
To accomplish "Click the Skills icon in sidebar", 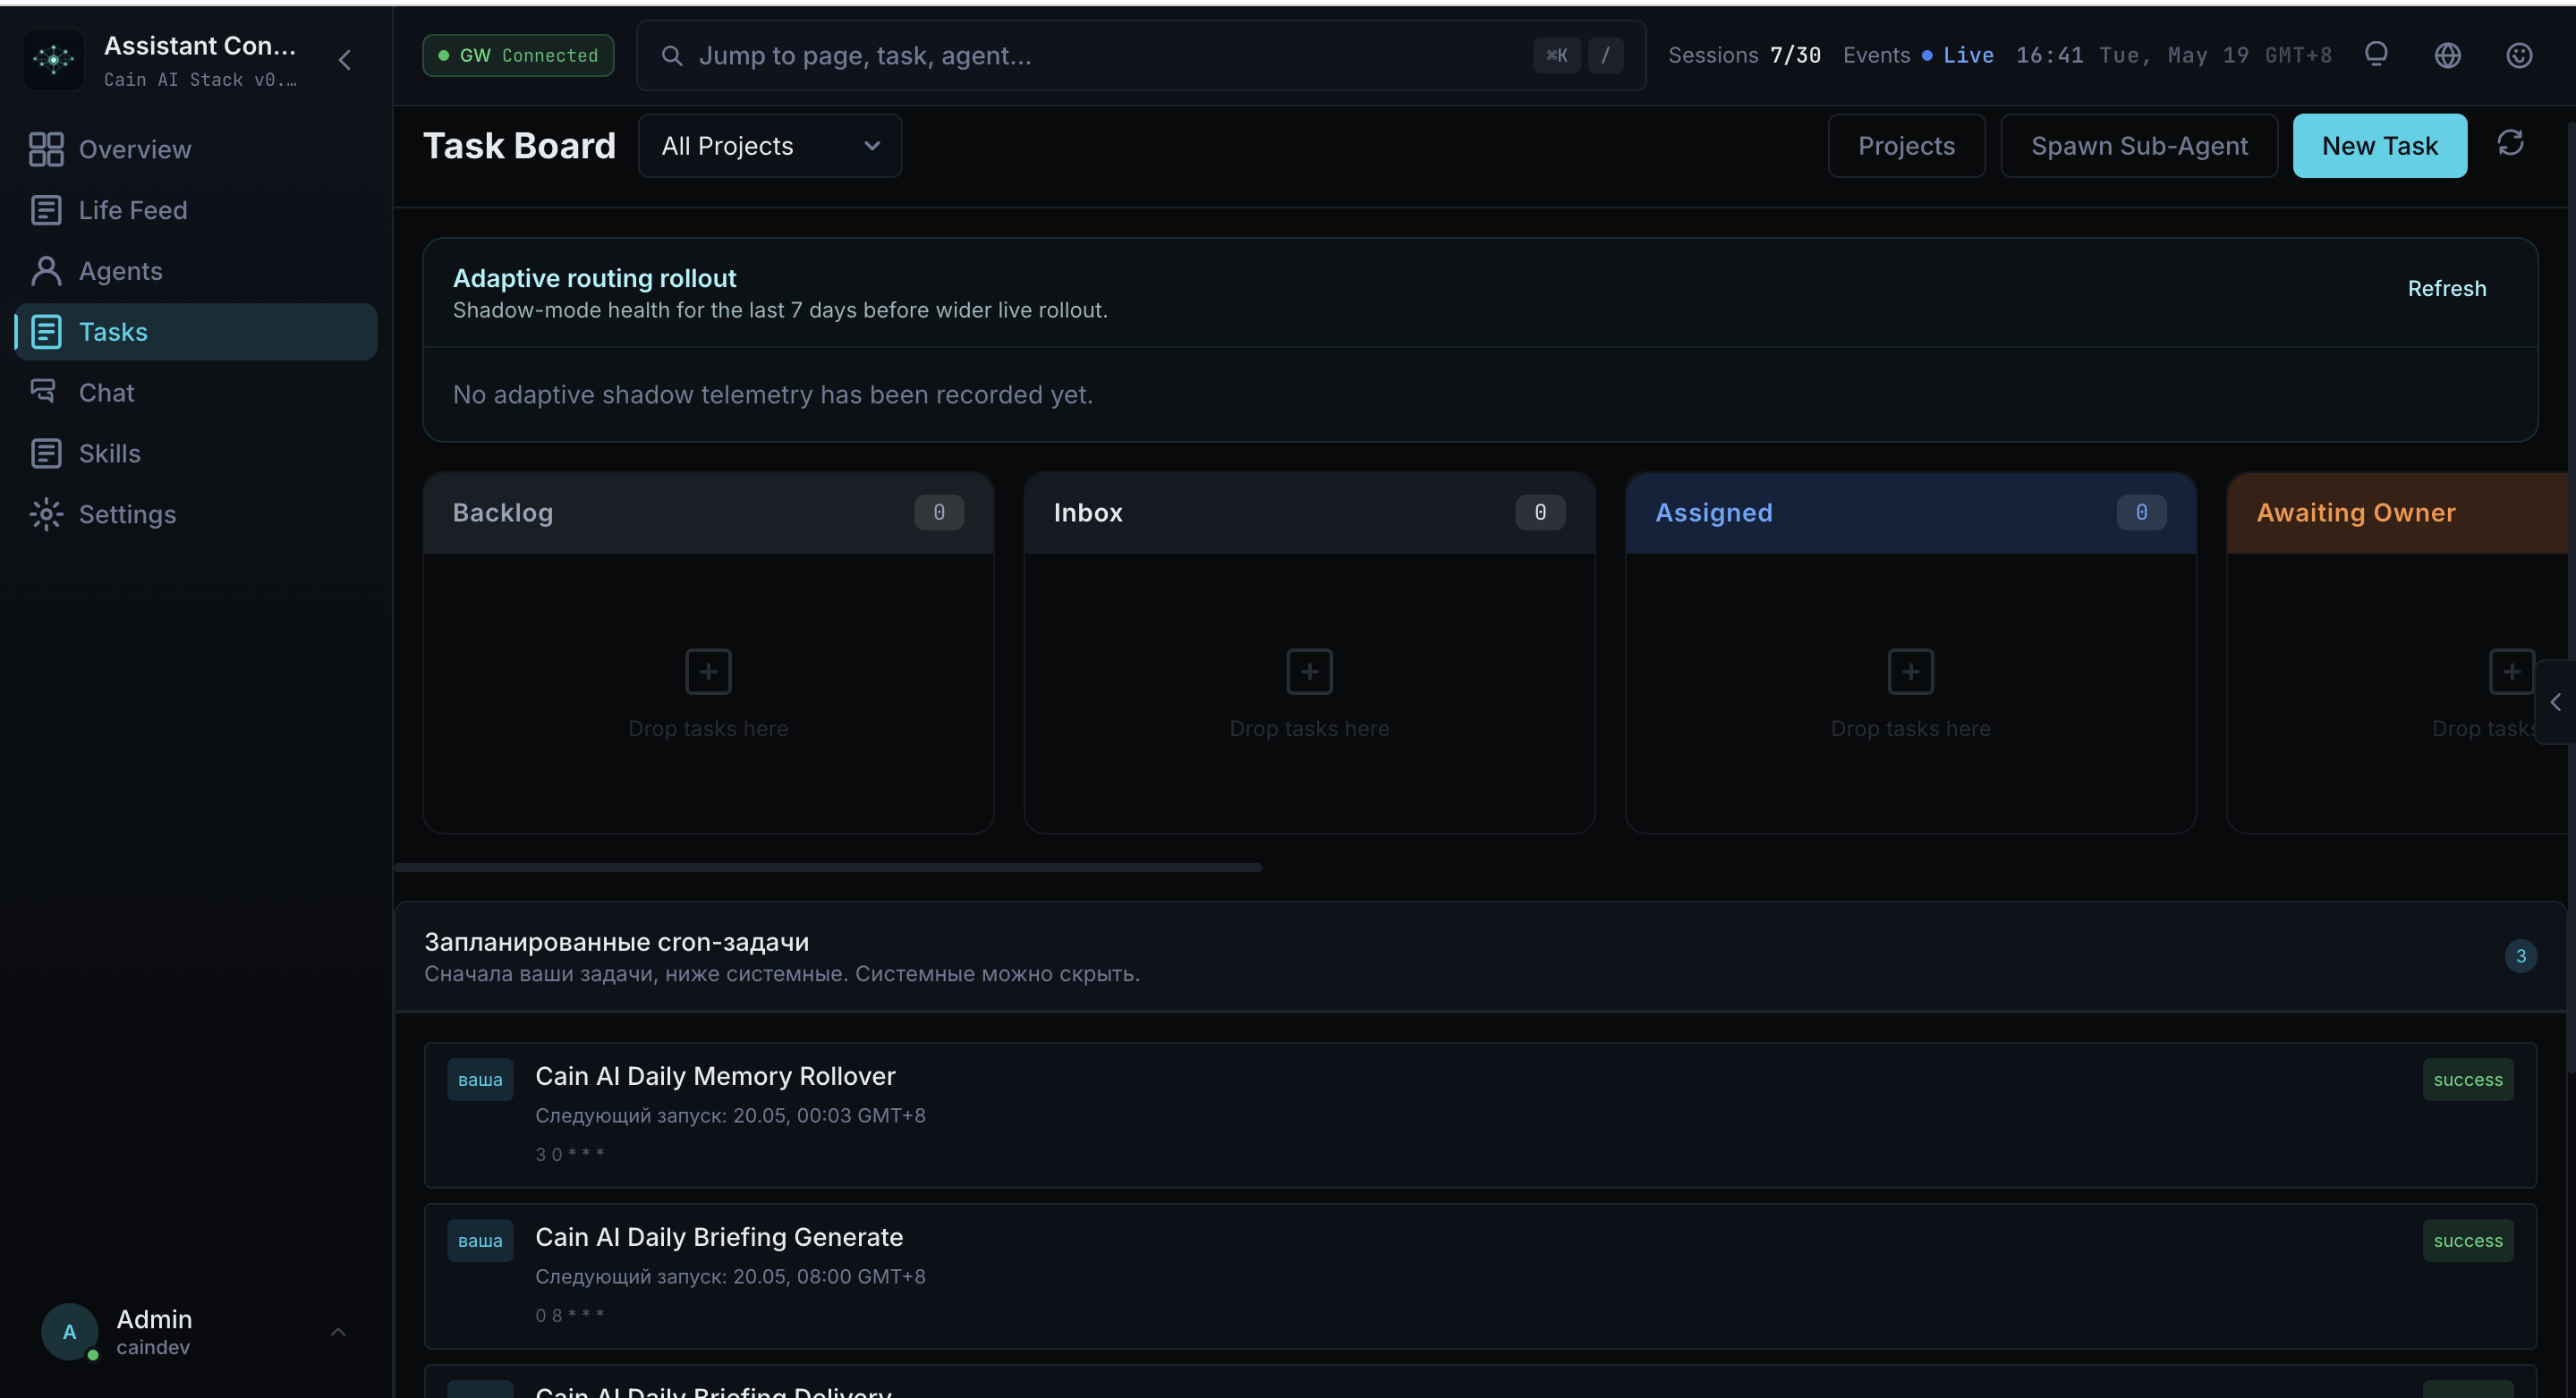I will (46, 453).
